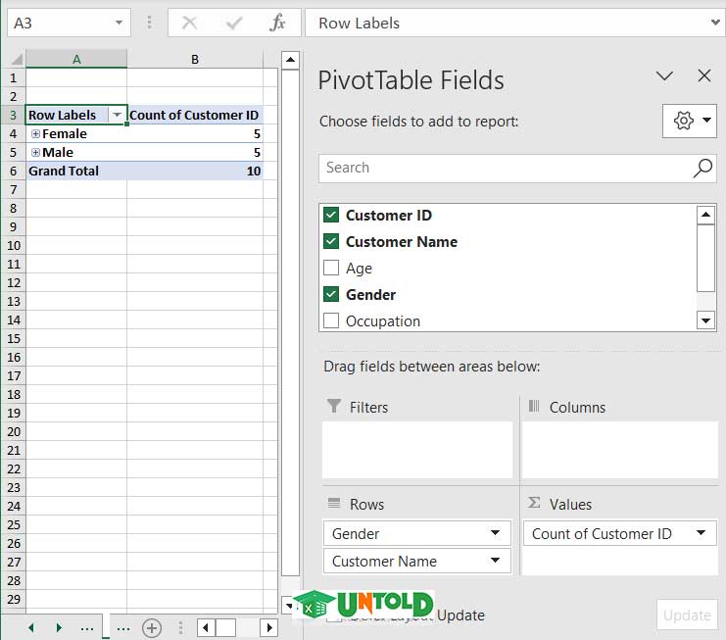Open the Gender row field dropdown

495,533
